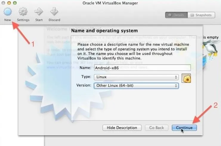Switch to the Details view
Screen dimensions: 221x146
pyautogui.click(x=176, y=15)
